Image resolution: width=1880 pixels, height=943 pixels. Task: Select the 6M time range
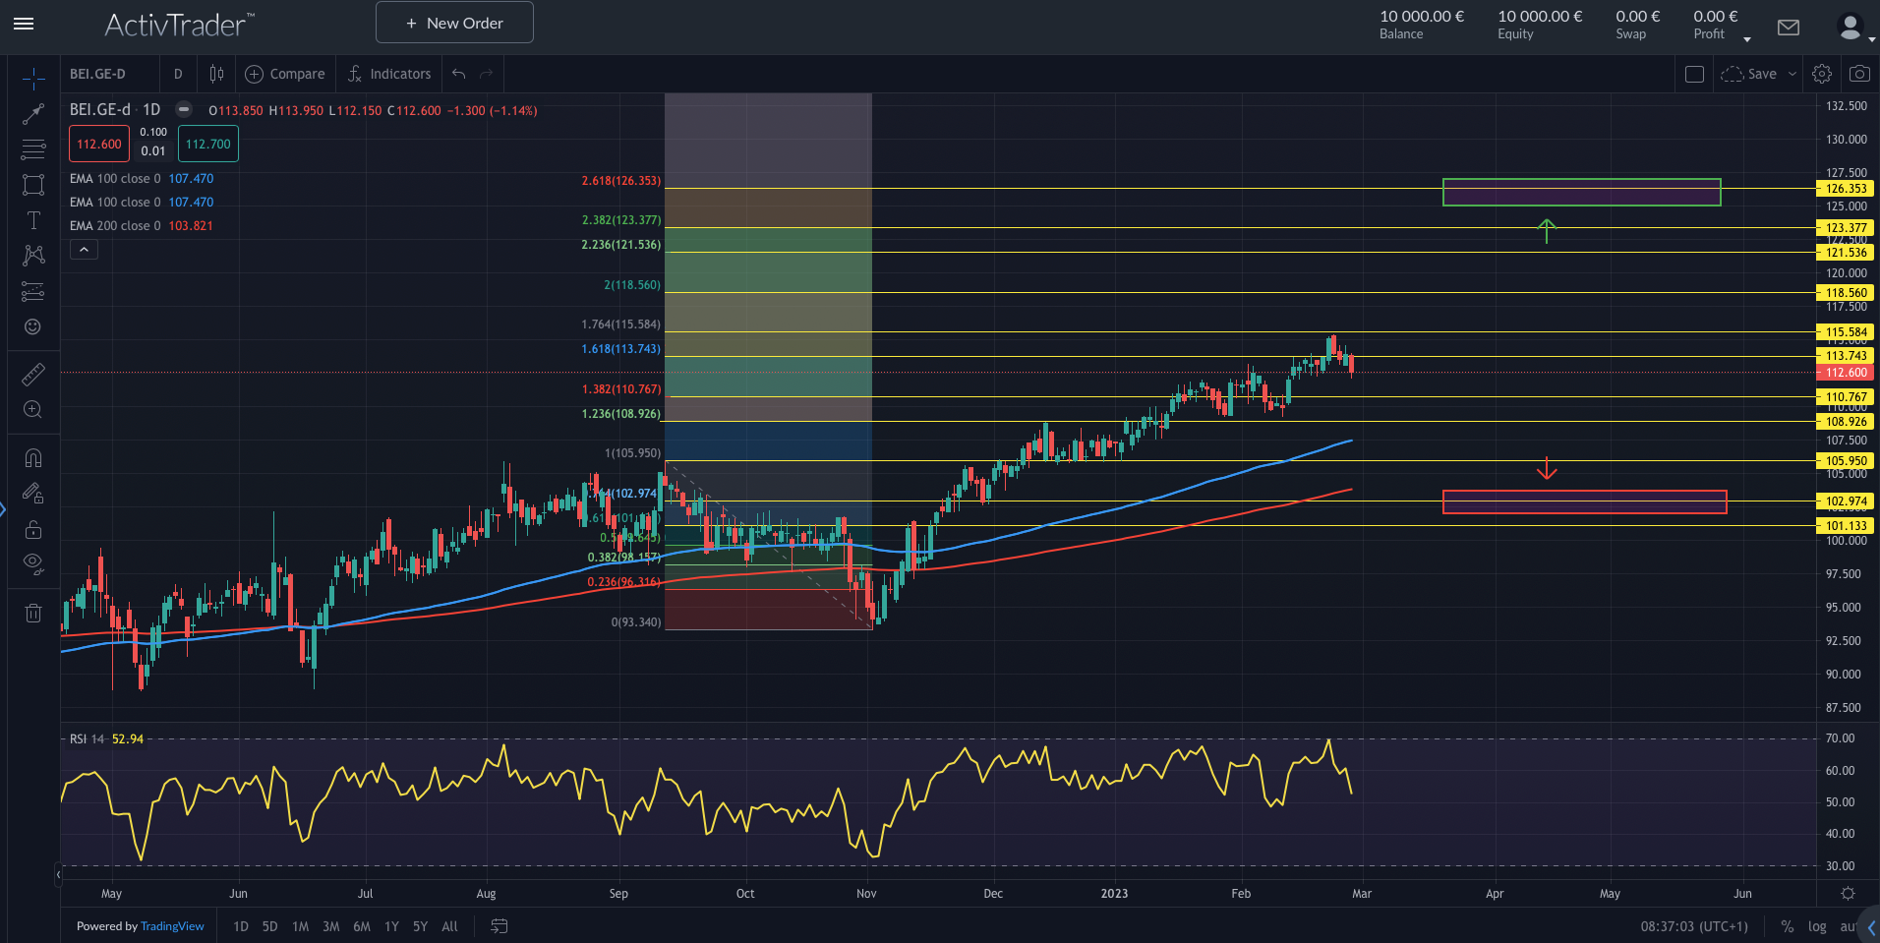362,926
